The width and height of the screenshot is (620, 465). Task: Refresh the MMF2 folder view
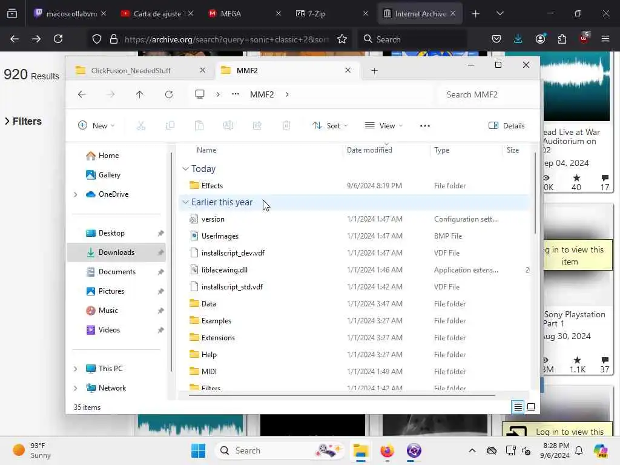tap(169, 94)
